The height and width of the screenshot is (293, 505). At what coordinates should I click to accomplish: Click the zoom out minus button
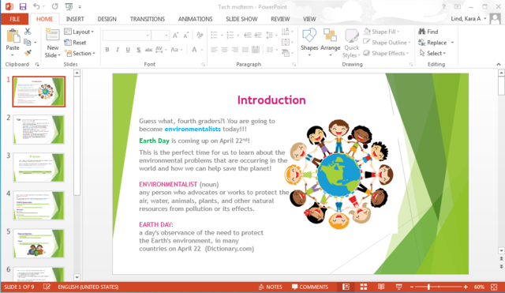click(412, 287)
